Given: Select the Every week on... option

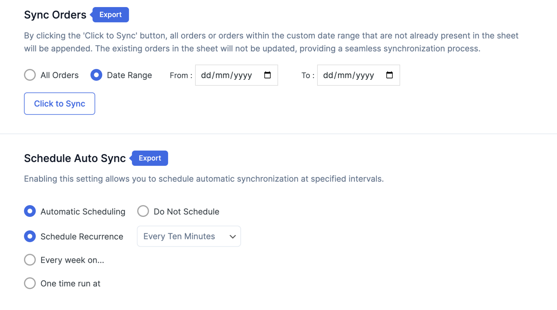Looking at the screenshot, I should pos(30,260).
